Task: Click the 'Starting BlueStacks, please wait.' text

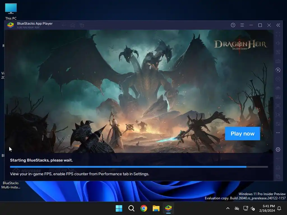Action: [x=41, y=160]
